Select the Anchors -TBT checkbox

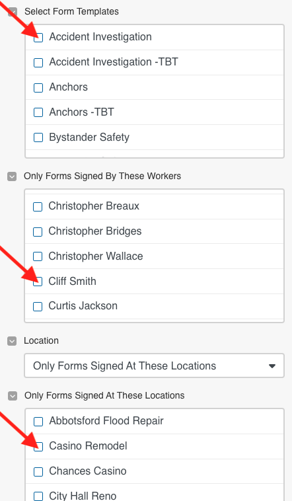38,112
